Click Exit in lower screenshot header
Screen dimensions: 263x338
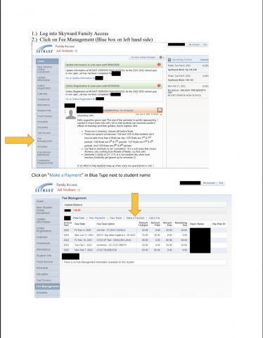click(x=221, y=183)
